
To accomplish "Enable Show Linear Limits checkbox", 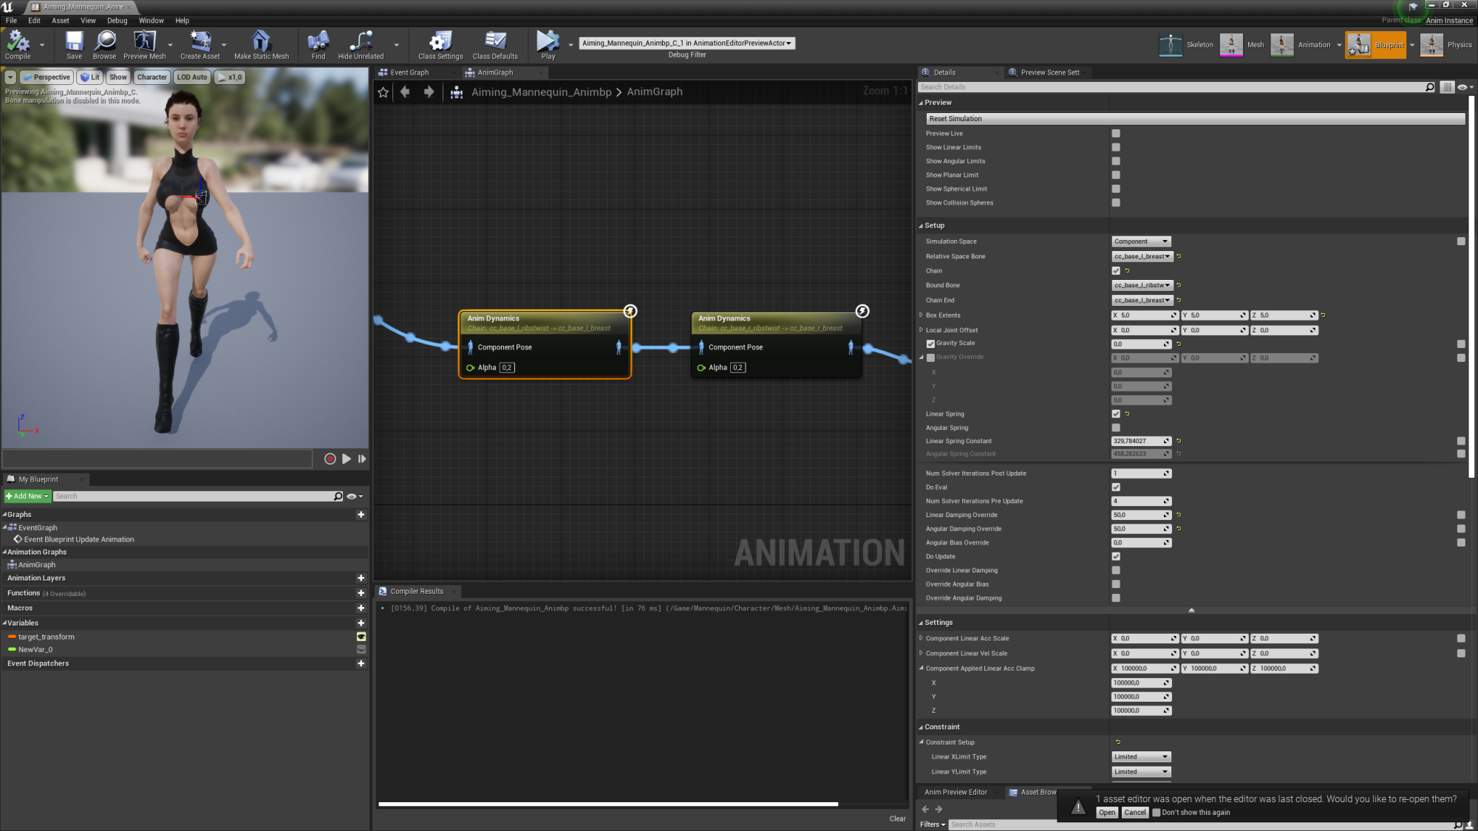I will pyautogui.click(x=1116, y=148).
